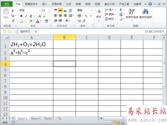Open alignment group dialog launcher
Image resolution: width=167 pixels, height=125 pixels.
pos(73,26)
